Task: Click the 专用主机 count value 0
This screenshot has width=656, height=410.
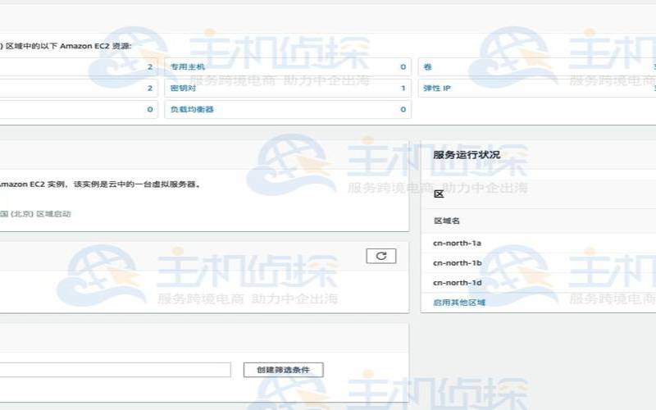Action: (403, 66)
